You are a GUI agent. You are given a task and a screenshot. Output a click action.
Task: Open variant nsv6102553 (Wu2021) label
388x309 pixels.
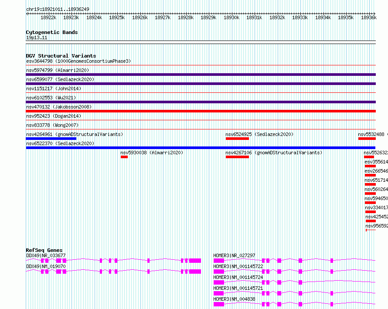[x=51, y=98]
